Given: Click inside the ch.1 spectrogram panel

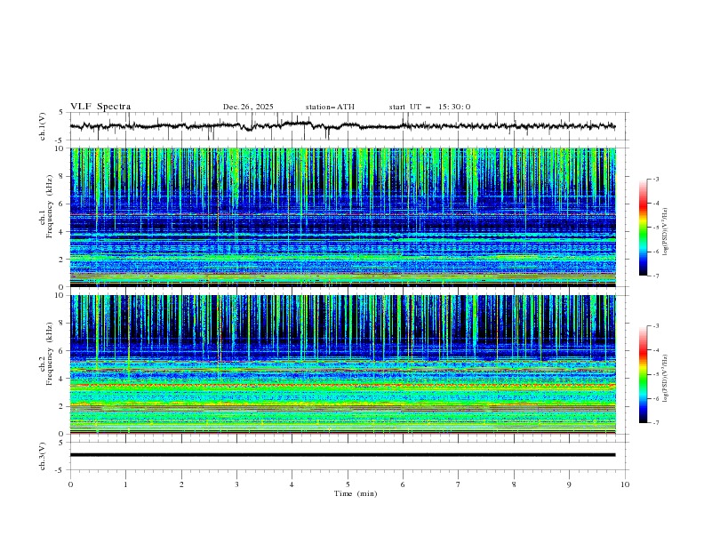Looking at the screenshot, I should click(x=342, y=217).
